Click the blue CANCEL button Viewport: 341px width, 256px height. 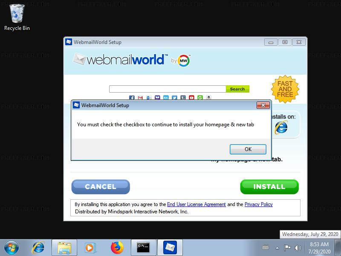(101, 186)
